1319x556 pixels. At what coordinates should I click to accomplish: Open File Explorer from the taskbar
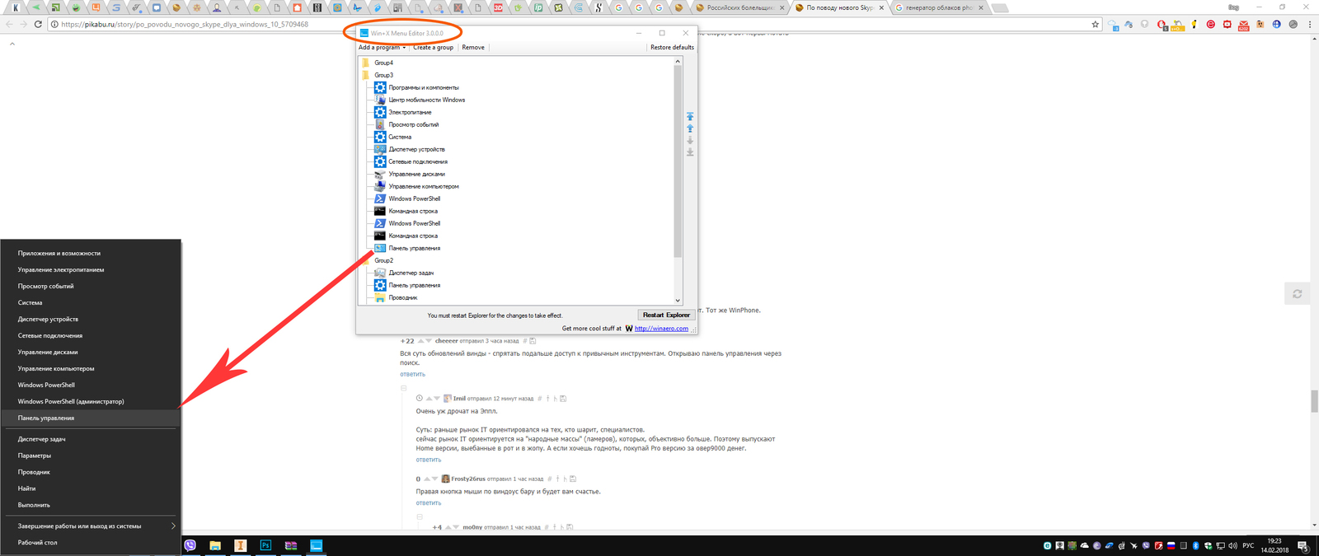(x=215, y=545)
